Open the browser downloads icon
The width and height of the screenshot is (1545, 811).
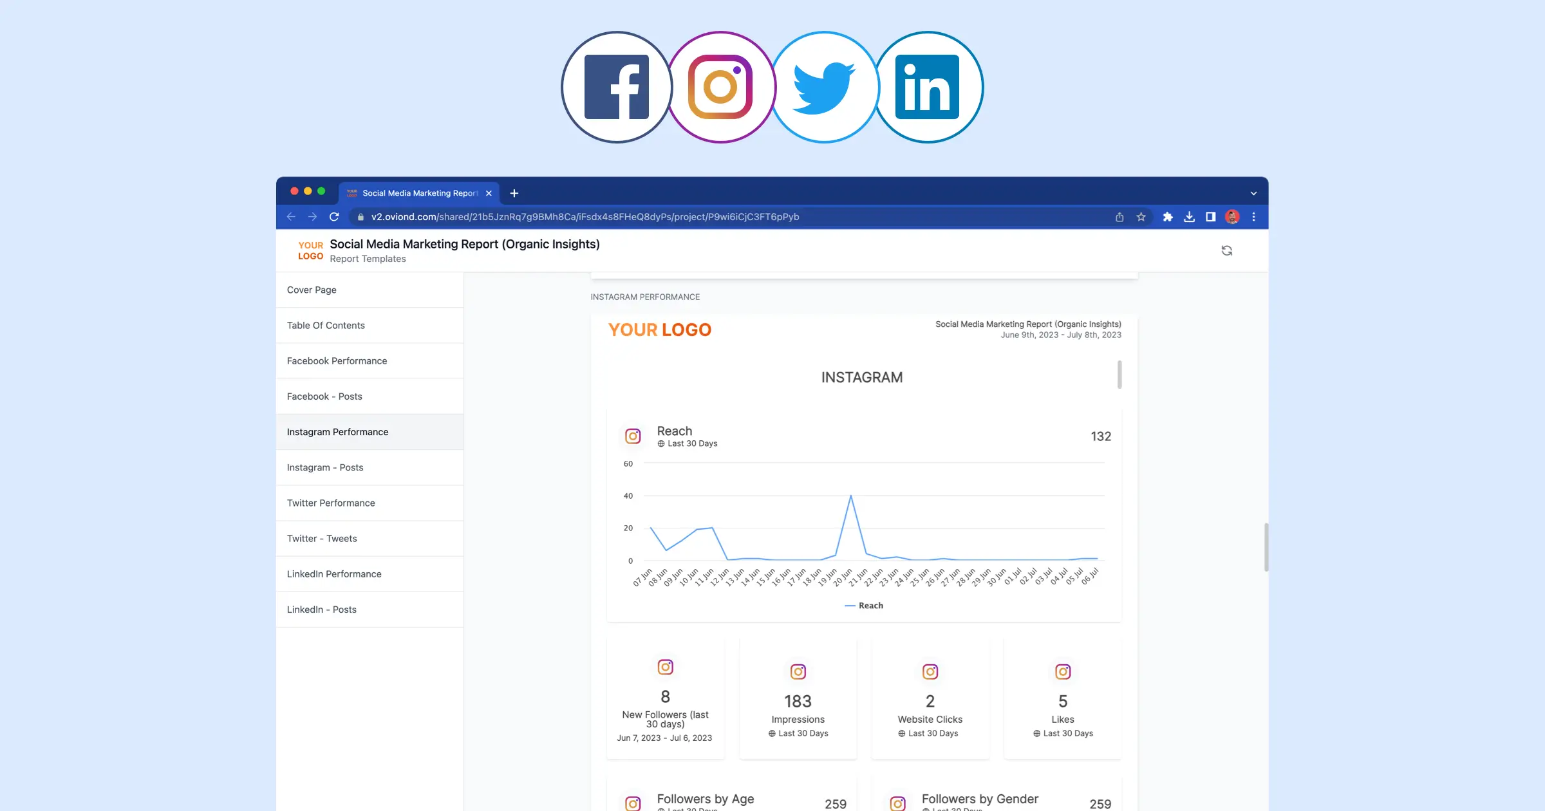(x=1189, y=217)
